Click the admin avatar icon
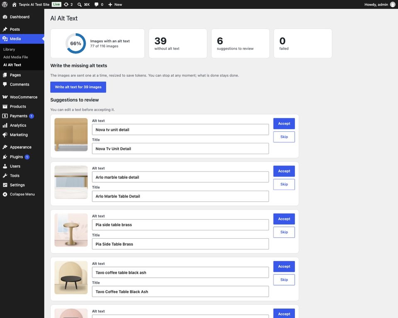The height and width of the screenshot is (318, 398). click(393, 5)
